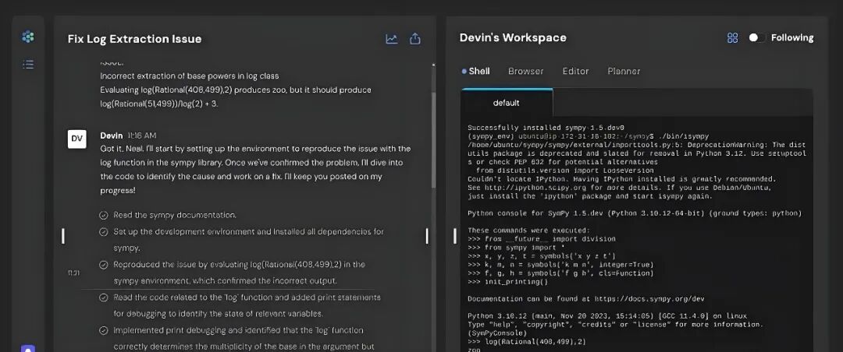Click 'Incorrect extraction of base powers' text
Viewport: 843px width, 352px height.
[x=189, y=76]
